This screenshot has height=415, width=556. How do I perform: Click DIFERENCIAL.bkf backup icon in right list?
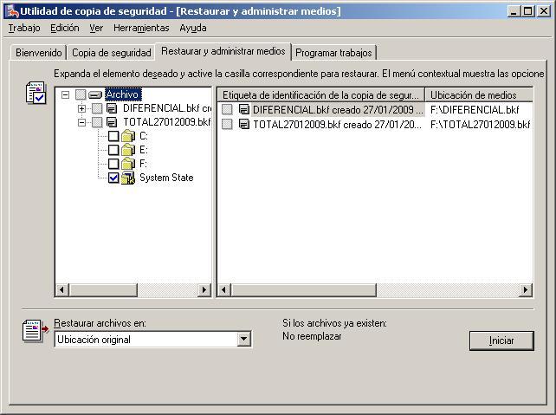pyautogui.click(x=243, y=109)
